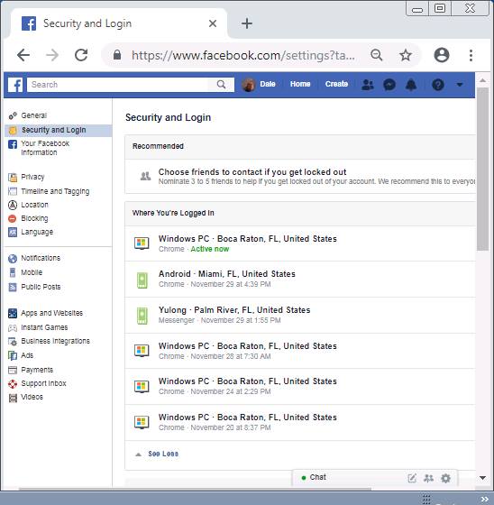
Task: Select Windows PC session from November 28
Action: pos(300,351)
